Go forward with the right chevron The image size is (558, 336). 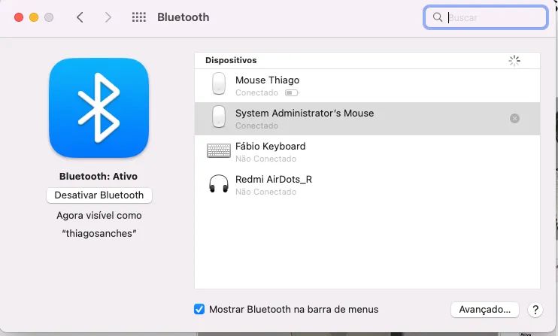[x=108, y=17]
